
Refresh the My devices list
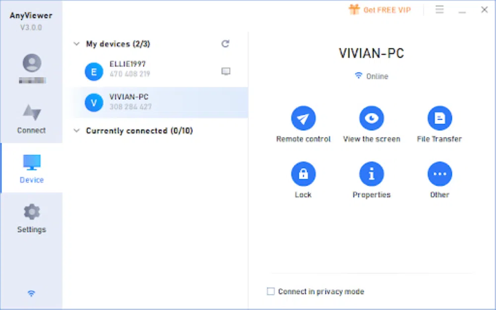(225, 44)
